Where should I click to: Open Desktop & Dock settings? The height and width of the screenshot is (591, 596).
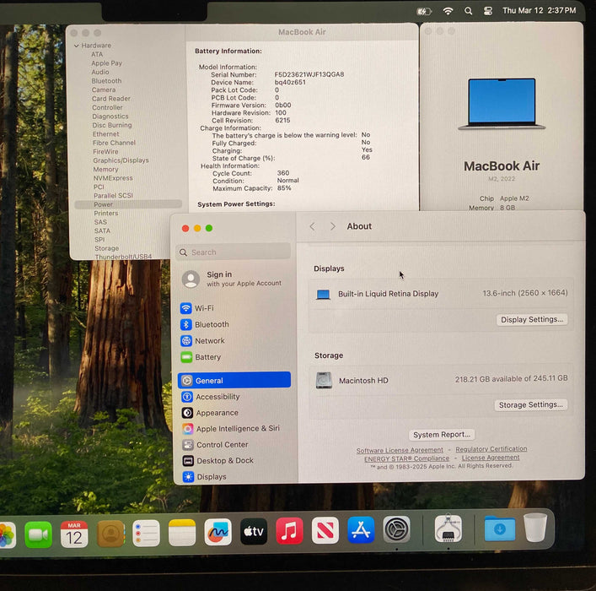coord(217,461)
